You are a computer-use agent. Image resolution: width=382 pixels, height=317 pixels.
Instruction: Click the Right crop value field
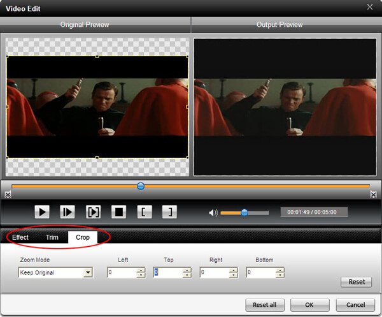pos(215,272)
